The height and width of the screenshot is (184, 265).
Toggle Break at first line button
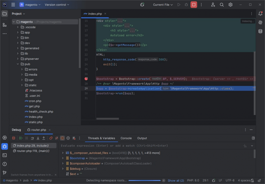pyautogui.click(x=62, y=138)
